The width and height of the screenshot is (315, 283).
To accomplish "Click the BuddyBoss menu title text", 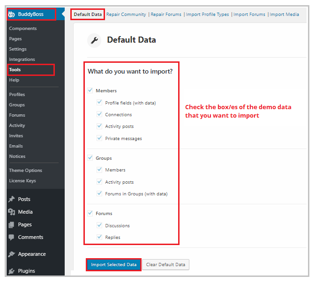I will (x=31, y=14).
